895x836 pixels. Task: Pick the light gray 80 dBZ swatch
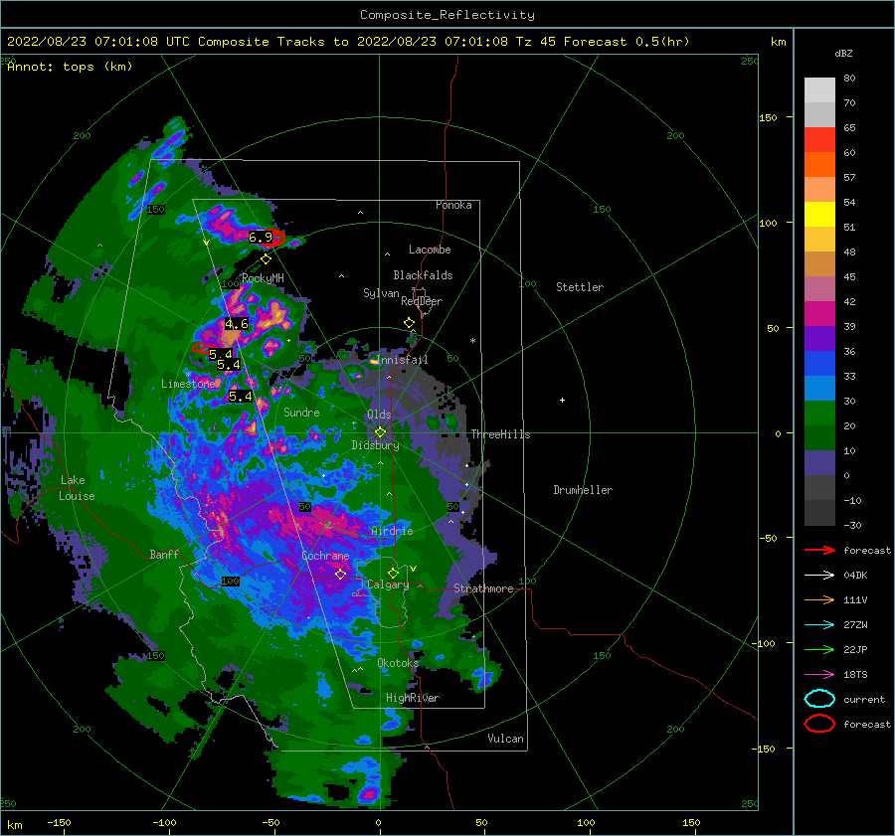point(819,89)
